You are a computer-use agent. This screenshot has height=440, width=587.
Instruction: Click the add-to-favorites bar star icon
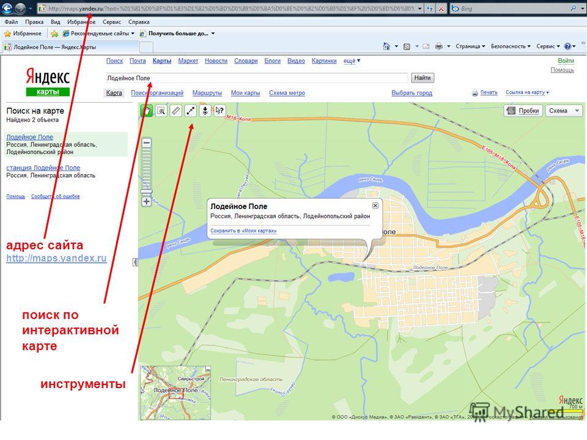click(x=54, y=34)
